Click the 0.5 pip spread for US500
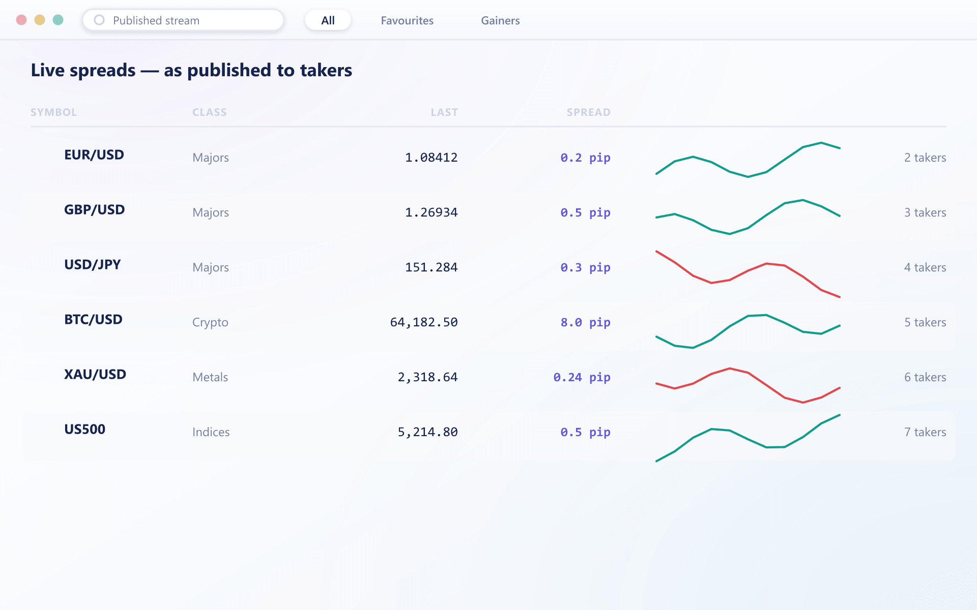Image resolution: width=977 pixels, height=610 pixels. 585,432
